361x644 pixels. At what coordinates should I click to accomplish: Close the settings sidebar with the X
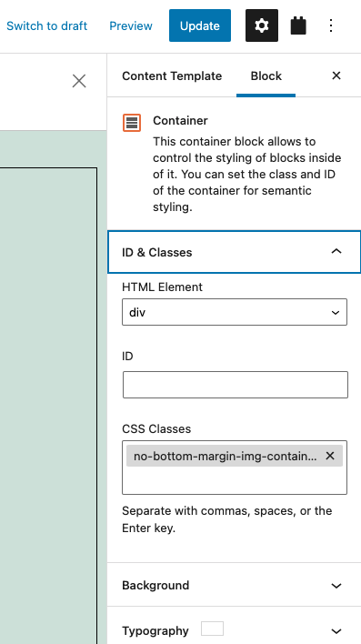click(336, 75)
